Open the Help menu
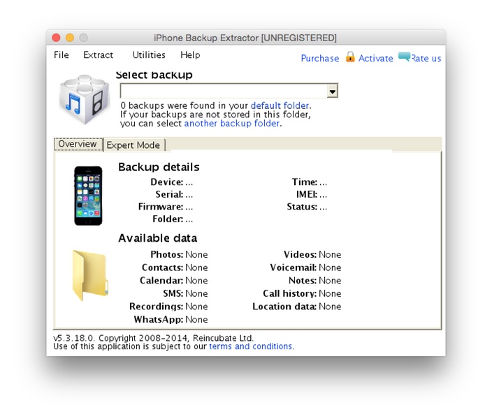Viewport: 492px width, 419px height. [190, 55]
